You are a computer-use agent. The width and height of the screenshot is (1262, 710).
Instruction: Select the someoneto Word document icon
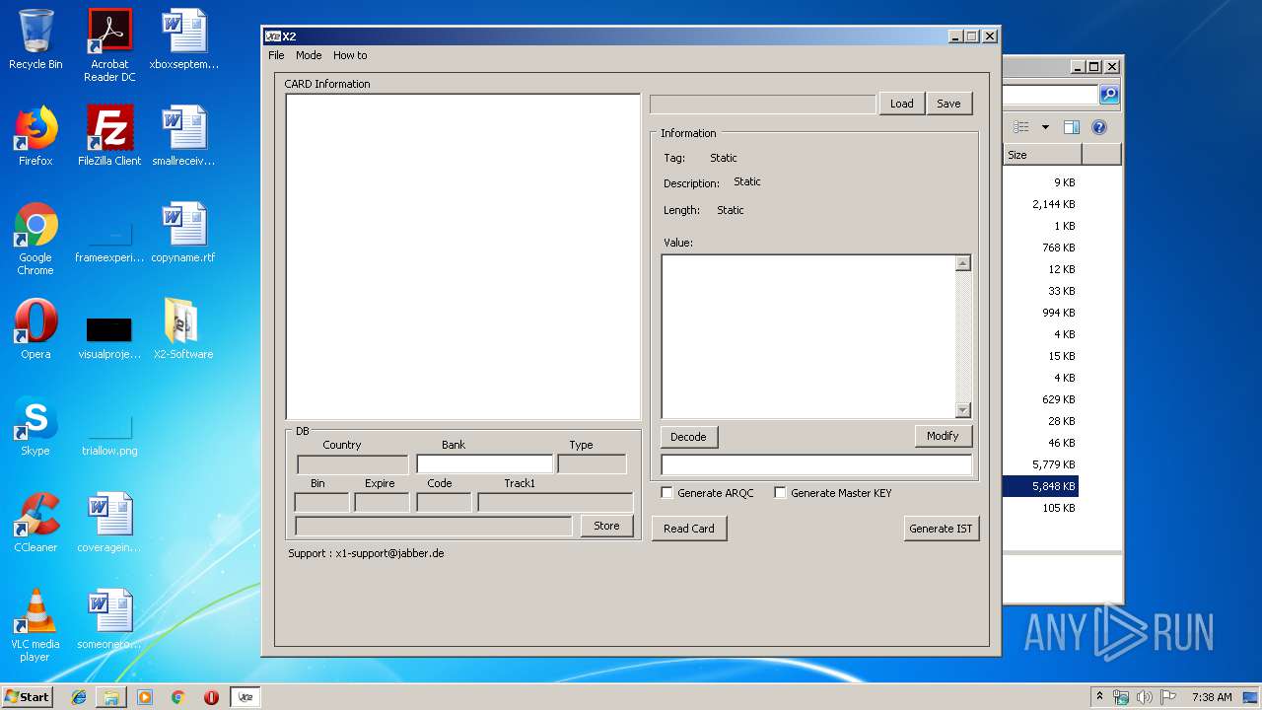pos(109,619)
